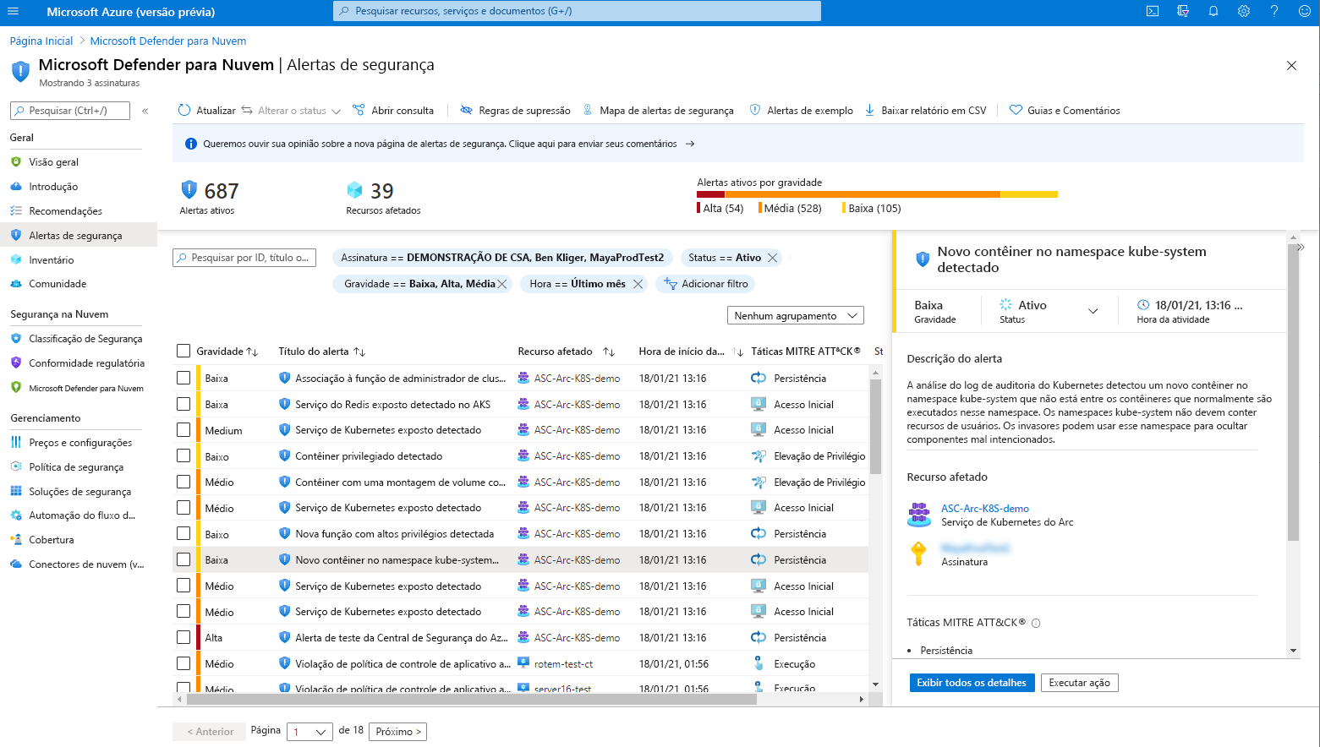Click Página Inicial breadcrumb
The width and height of the screenshot is (1320, 747).
pos(41,41)
